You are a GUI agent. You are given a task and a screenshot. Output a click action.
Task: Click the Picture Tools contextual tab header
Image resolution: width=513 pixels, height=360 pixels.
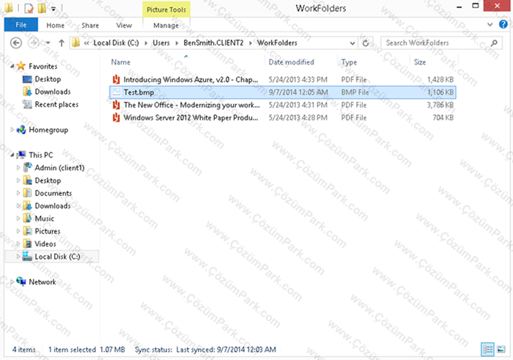(166, 10)
